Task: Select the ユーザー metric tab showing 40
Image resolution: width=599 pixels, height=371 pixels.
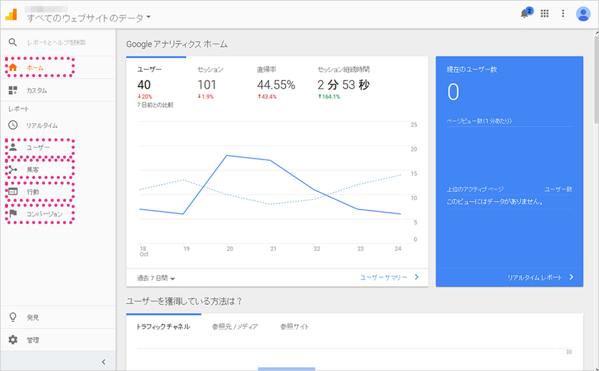Action: point(156,82)
